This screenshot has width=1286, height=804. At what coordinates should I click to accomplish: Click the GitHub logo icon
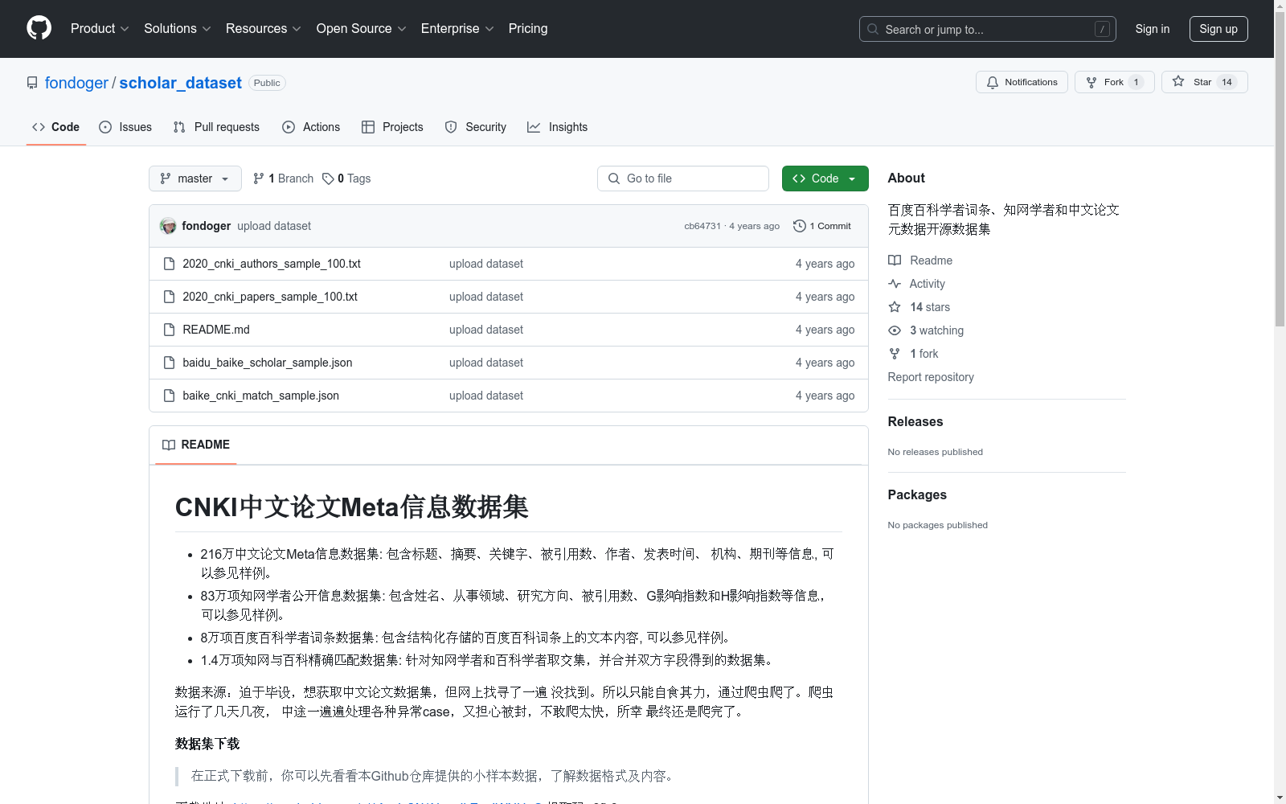click(x=39, y=28)
